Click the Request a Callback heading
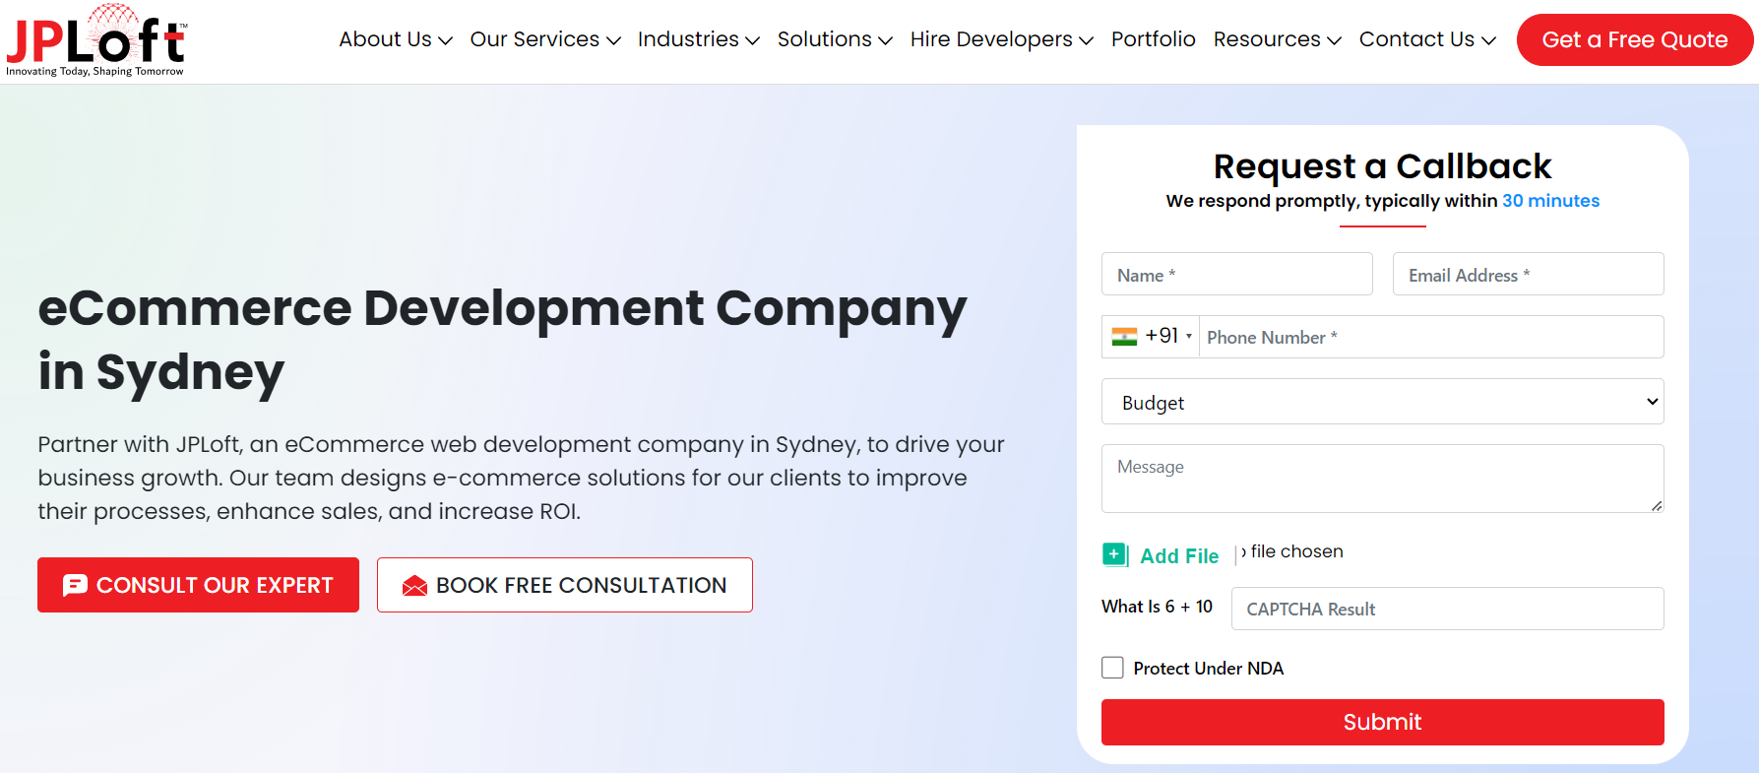 1382,166
